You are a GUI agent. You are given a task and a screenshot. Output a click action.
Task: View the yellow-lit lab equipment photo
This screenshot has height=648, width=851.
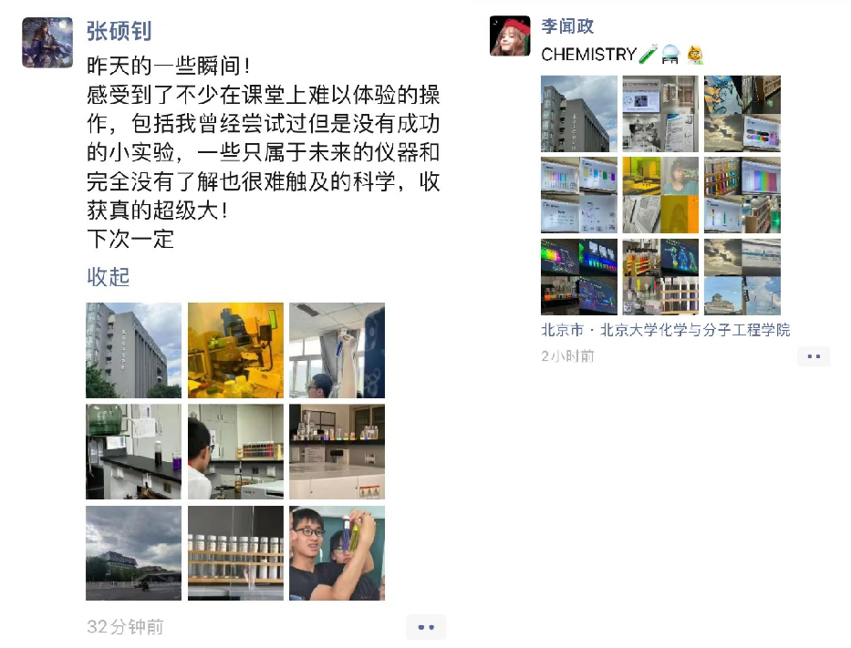click(x=235, y=350)
